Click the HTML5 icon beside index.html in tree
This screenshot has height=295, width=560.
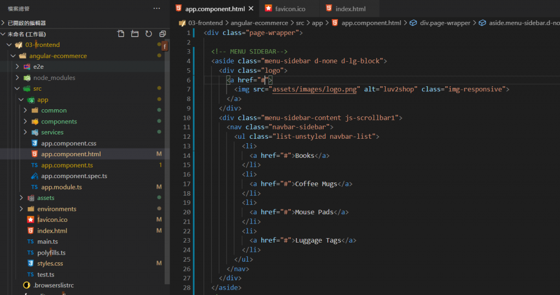[x=31, y=231]
